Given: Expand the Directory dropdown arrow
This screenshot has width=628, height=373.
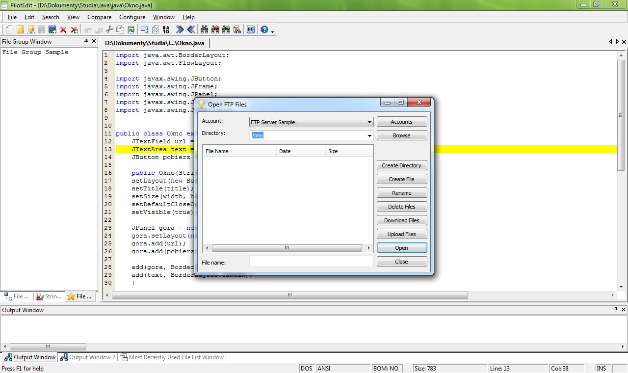Looking at the screenshot, I should (369, 135).
